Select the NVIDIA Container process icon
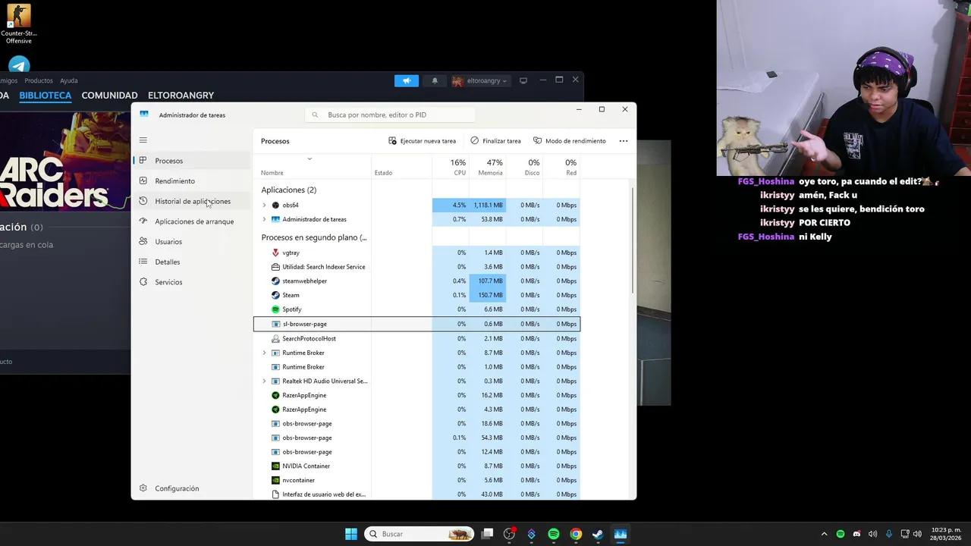This screenshot has height=546, width=971. click(275, 466)
